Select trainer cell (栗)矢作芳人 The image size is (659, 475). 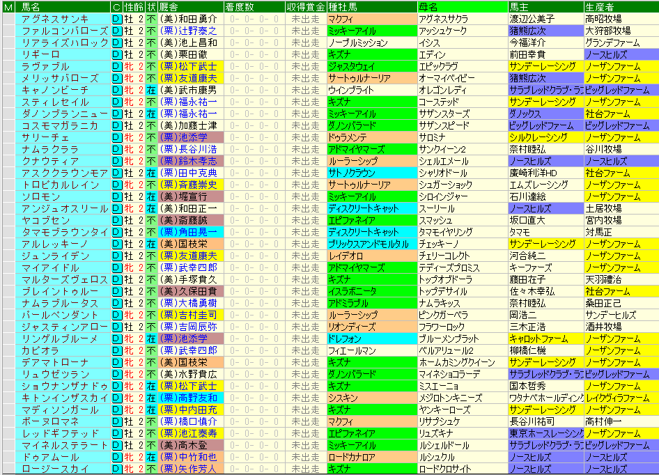click(190, 469)
